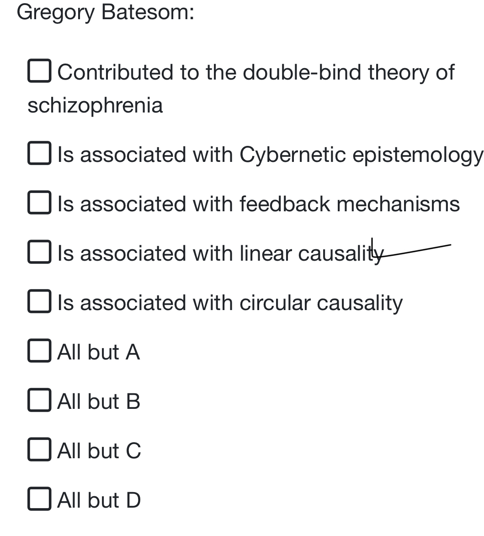Tick the circular causality checkbox
Image resolution: width=484 pixels, height=536 pixels.
(40, 301)
